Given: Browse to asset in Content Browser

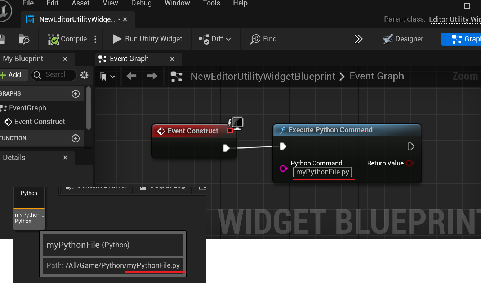Looking at the screenshot, I should (x=24, y=39).
